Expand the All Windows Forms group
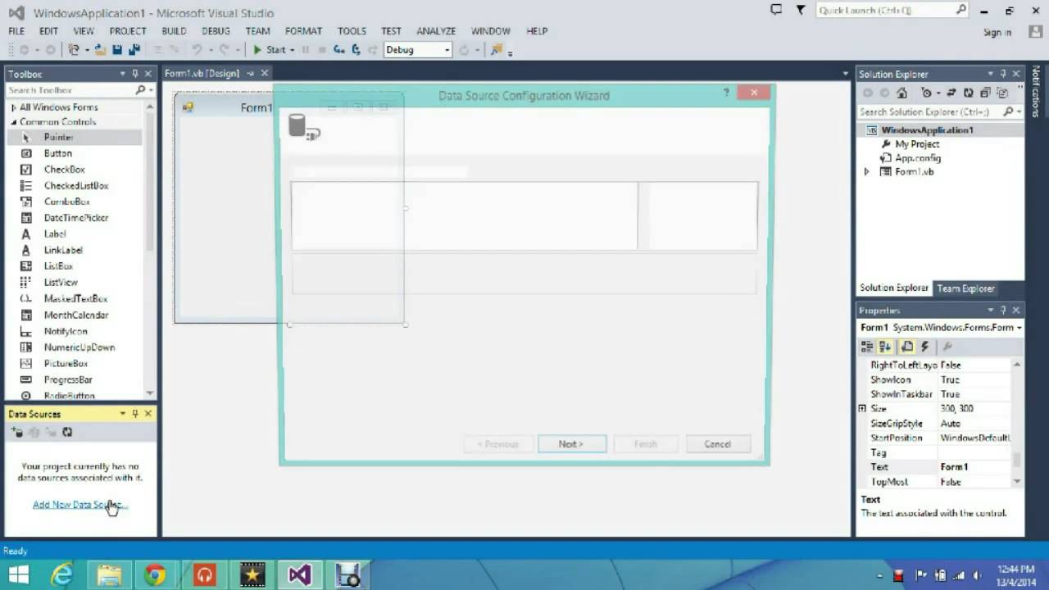Image resolution: width=1049 pixels, height=590 pixels. 13,107
